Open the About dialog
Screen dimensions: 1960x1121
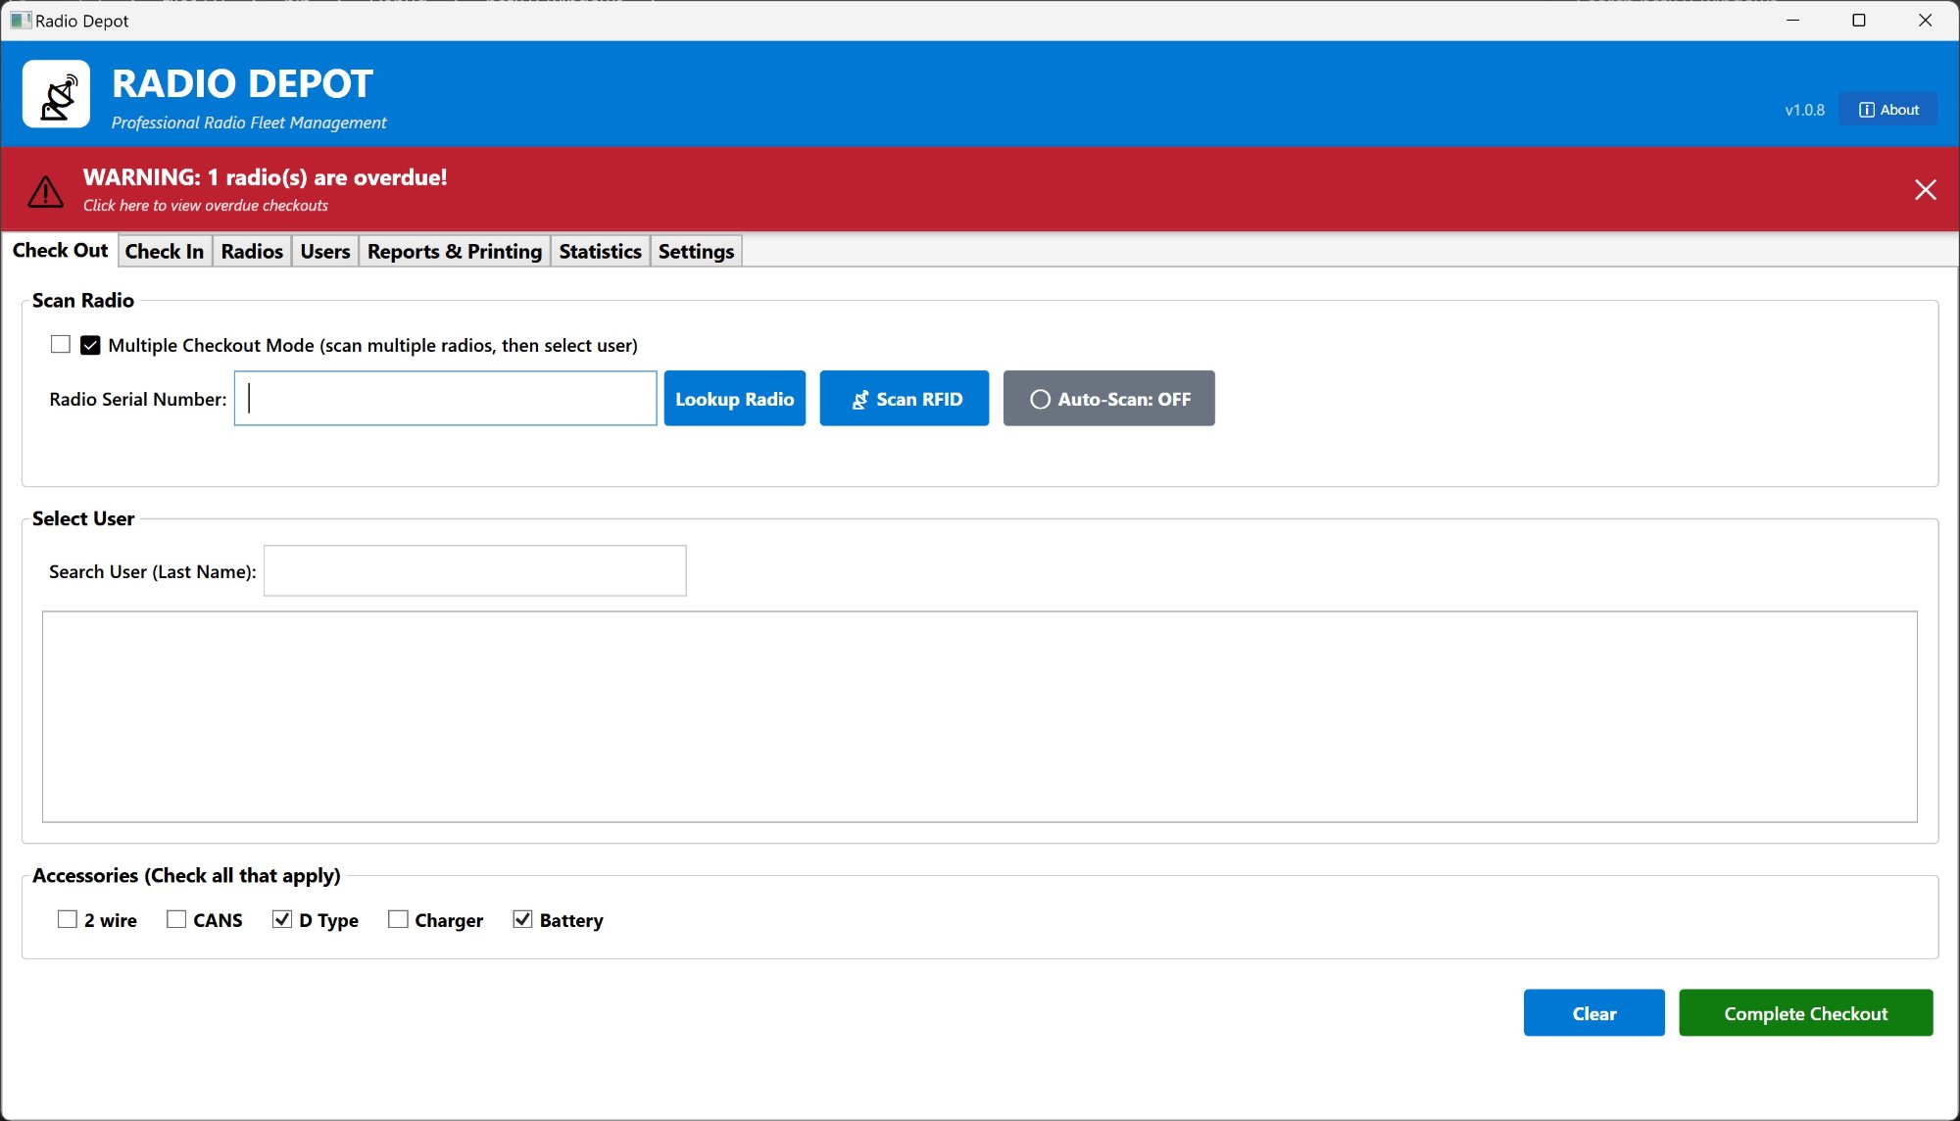[x=1887, y=110]
